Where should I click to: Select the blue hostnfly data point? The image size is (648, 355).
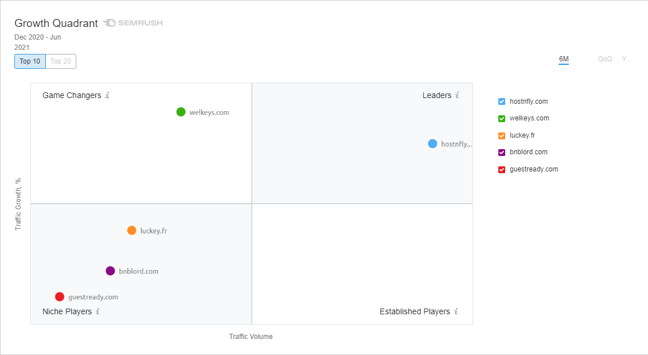tap(432, 143)
